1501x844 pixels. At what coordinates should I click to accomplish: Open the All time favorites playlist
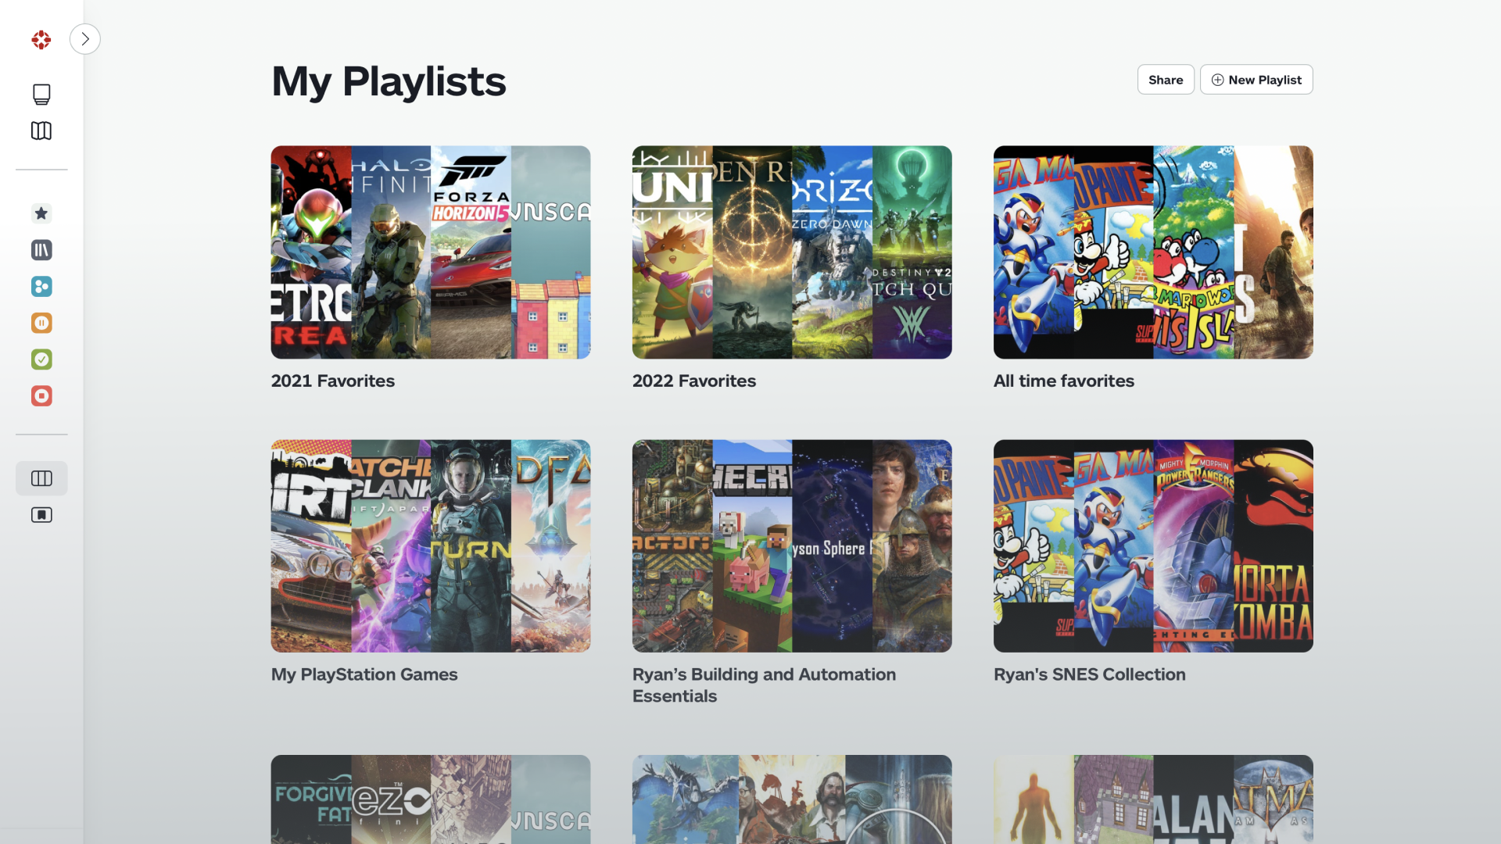1152,252
